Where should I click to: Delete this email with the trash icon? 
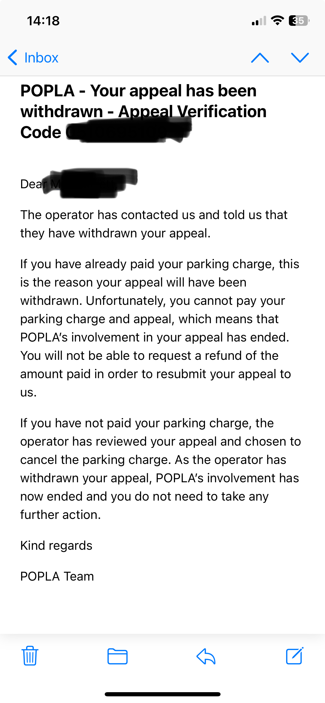tap(30, 656)
